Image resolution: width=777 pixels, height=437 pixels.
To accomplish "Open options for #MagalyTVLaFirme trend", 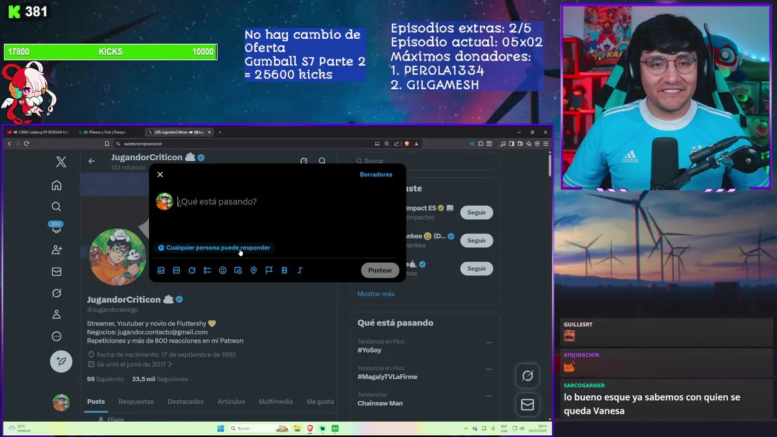I will [x=489, y=369].
